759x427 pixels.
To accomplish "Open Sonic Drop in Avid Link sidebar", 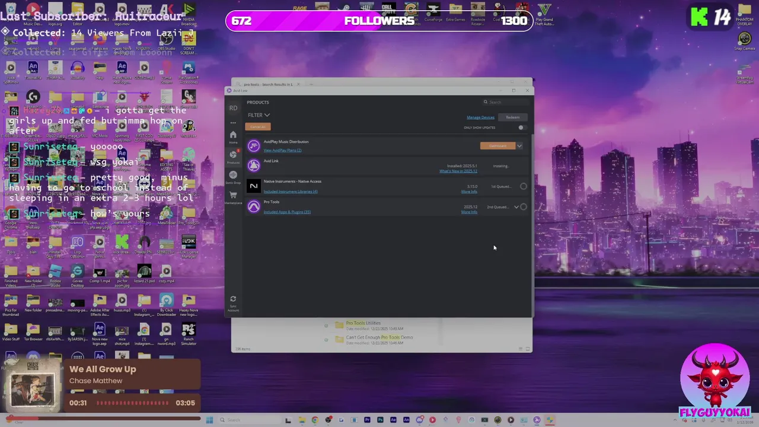I will click(x=233, y=177).
